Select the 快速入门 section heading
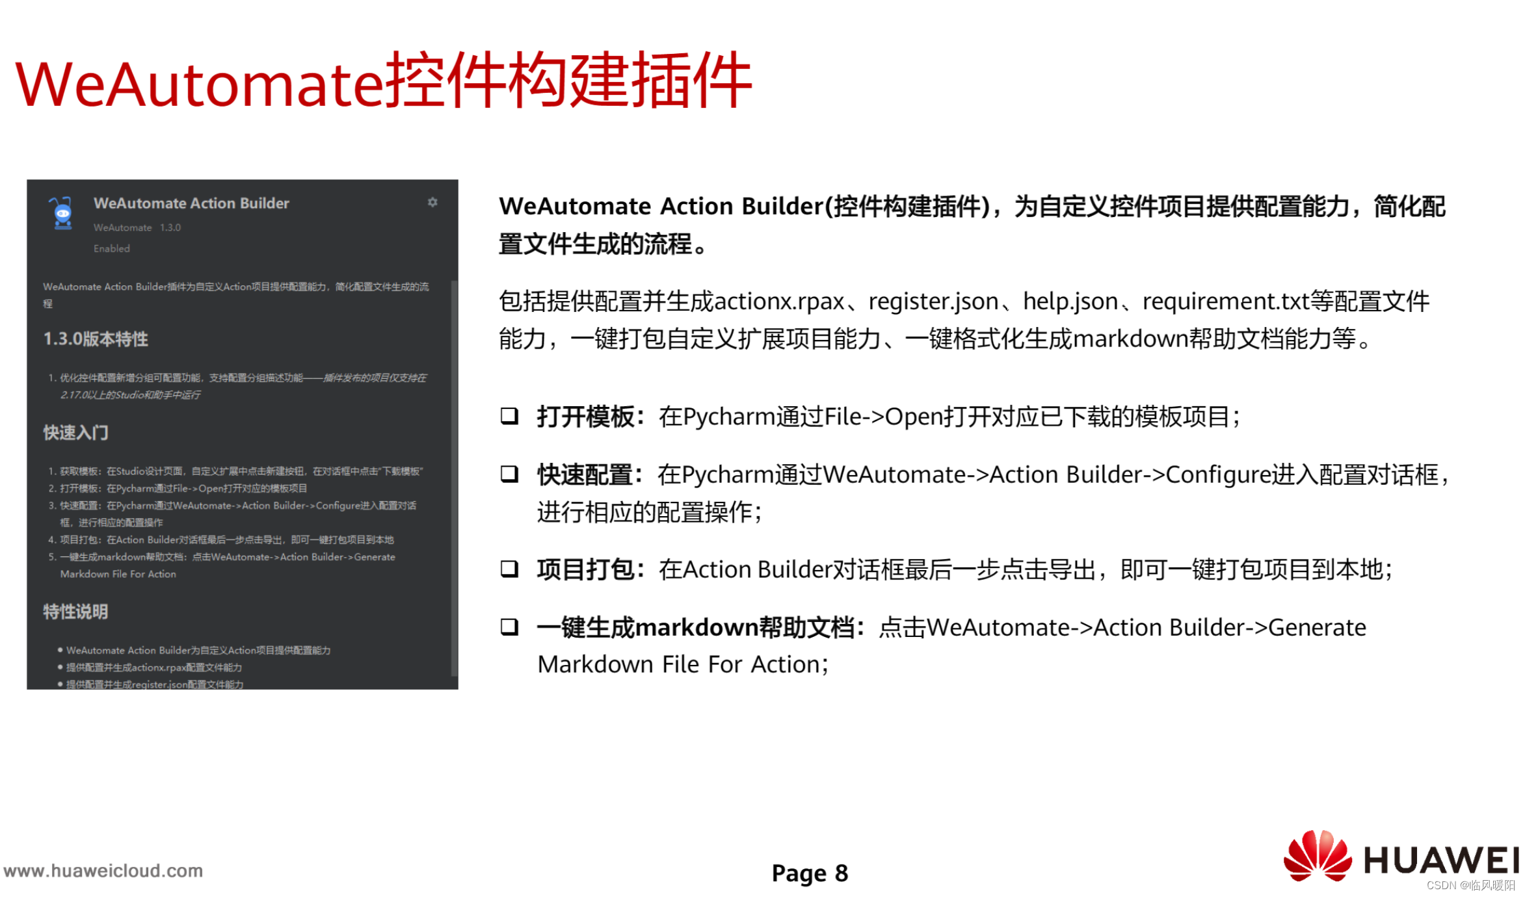This screenshot has height=897, width=1525. [x=75, y=432]
